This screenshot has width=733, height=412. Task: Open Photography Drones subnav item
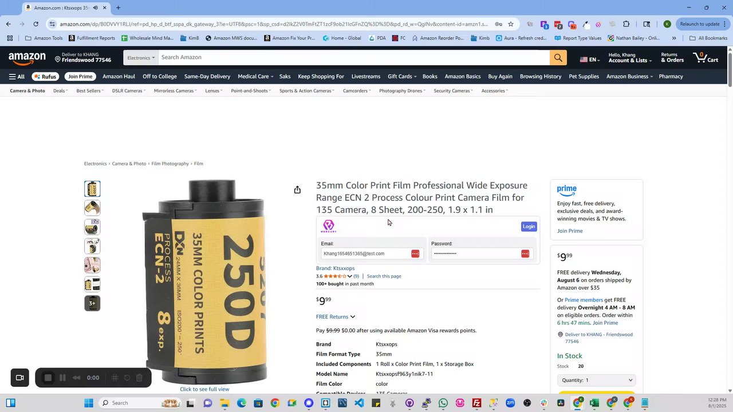click(x=403, y=91)
